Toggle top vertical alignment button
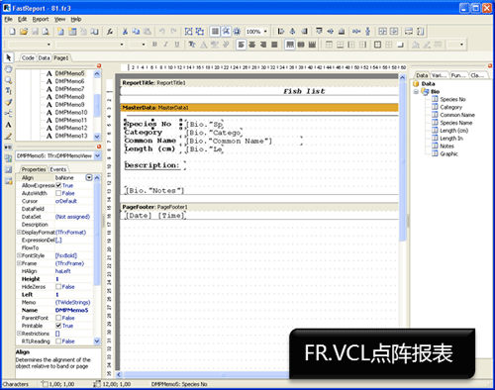Screen dimensions: 495x390 point(290,45)
